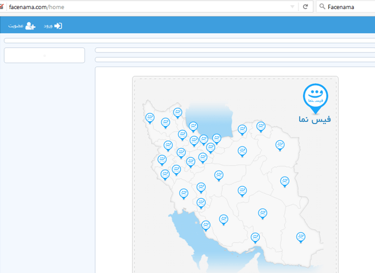This screenshot has height=273, width=375.
Task: Select the Isfahan province map pin
Action: pyautogui.click(x=219, y=176)
